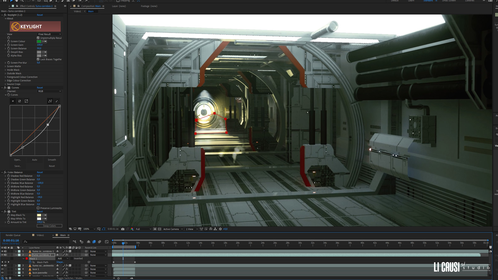This screenshot has width=498, height=280.
Task: Click the Curves Smooth button
Action: pyautogui.click(x=52, y=160)
